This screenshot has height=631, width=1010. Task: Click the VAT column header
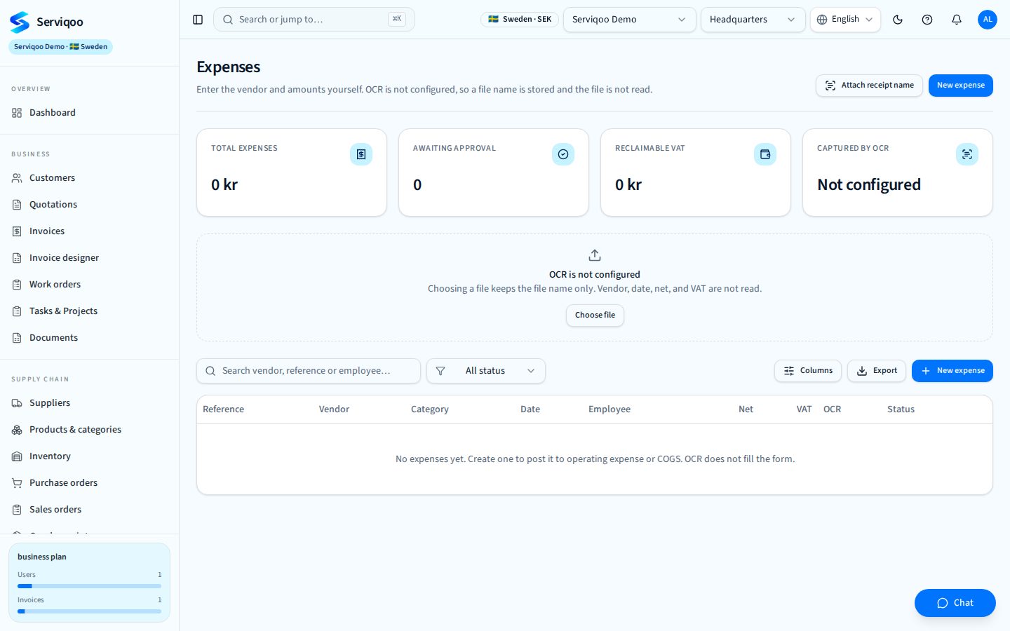click(x=804, y=409)
